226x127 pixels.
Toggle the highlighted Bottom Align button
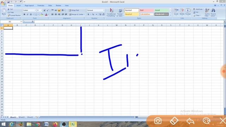pos(59,10)
